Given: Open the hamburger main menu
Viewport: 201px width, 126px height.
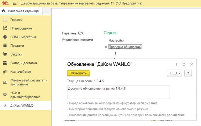Looking at the screenshot, I should click(14, 3).
